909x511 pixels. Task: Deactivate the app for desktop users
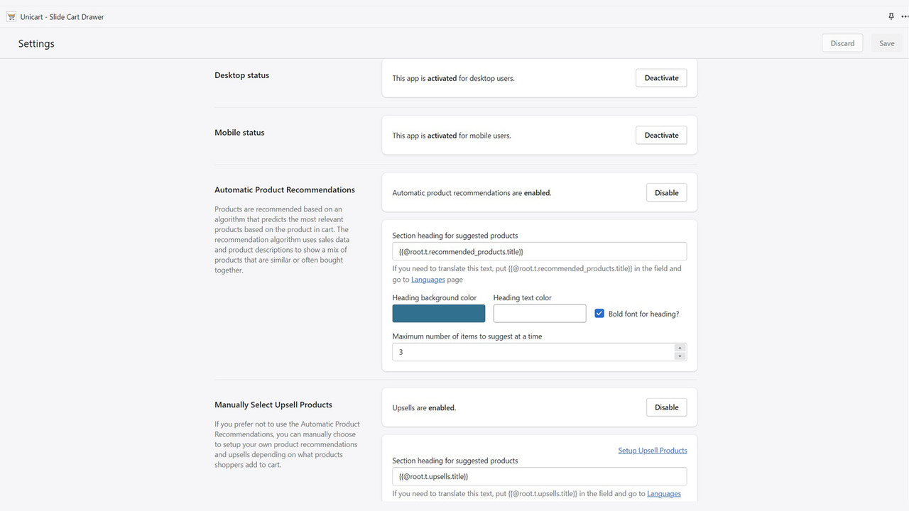click(660, 77)
